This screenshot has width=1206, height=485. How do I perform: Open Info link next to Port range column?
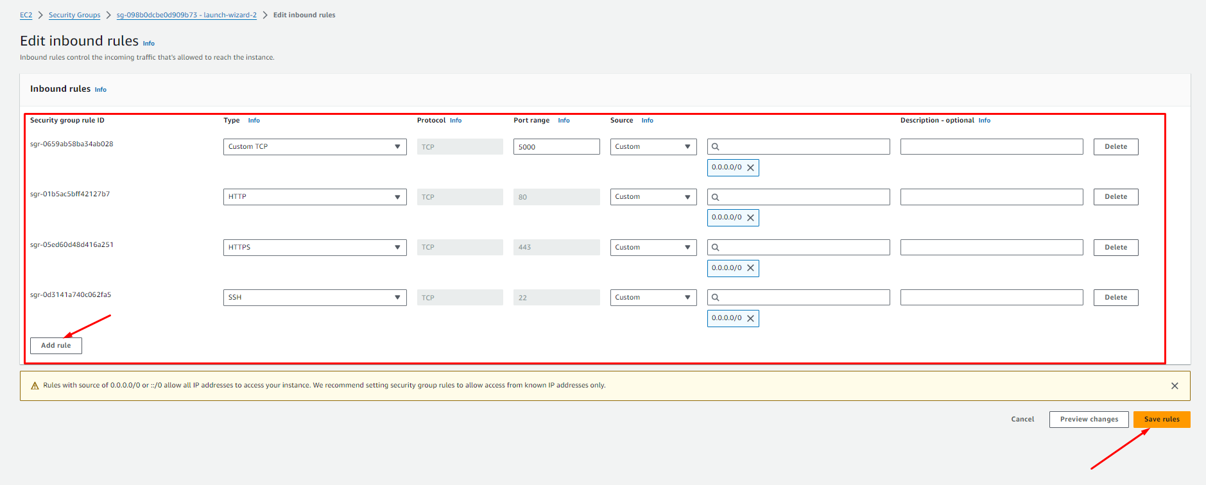coord(564,121)
